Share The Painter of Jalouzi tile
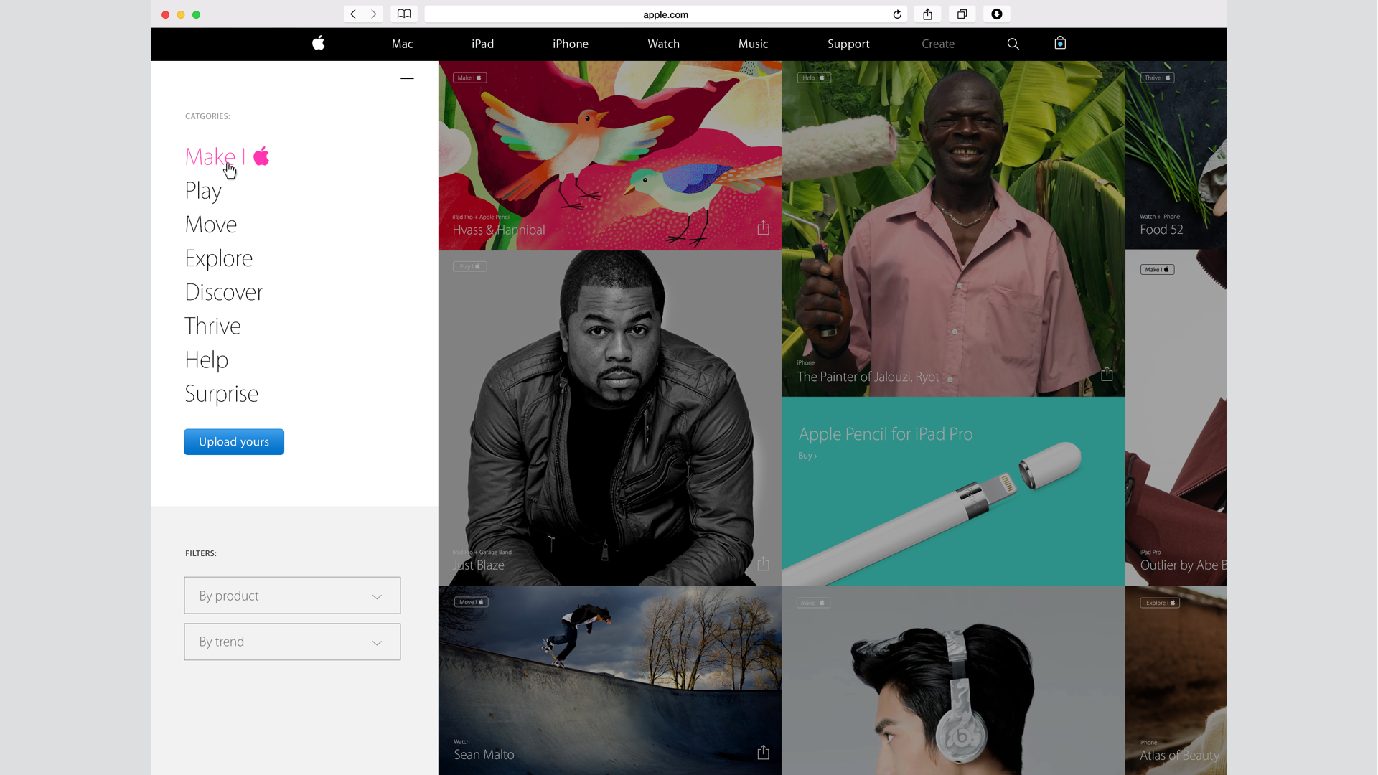 (1107, 374)
